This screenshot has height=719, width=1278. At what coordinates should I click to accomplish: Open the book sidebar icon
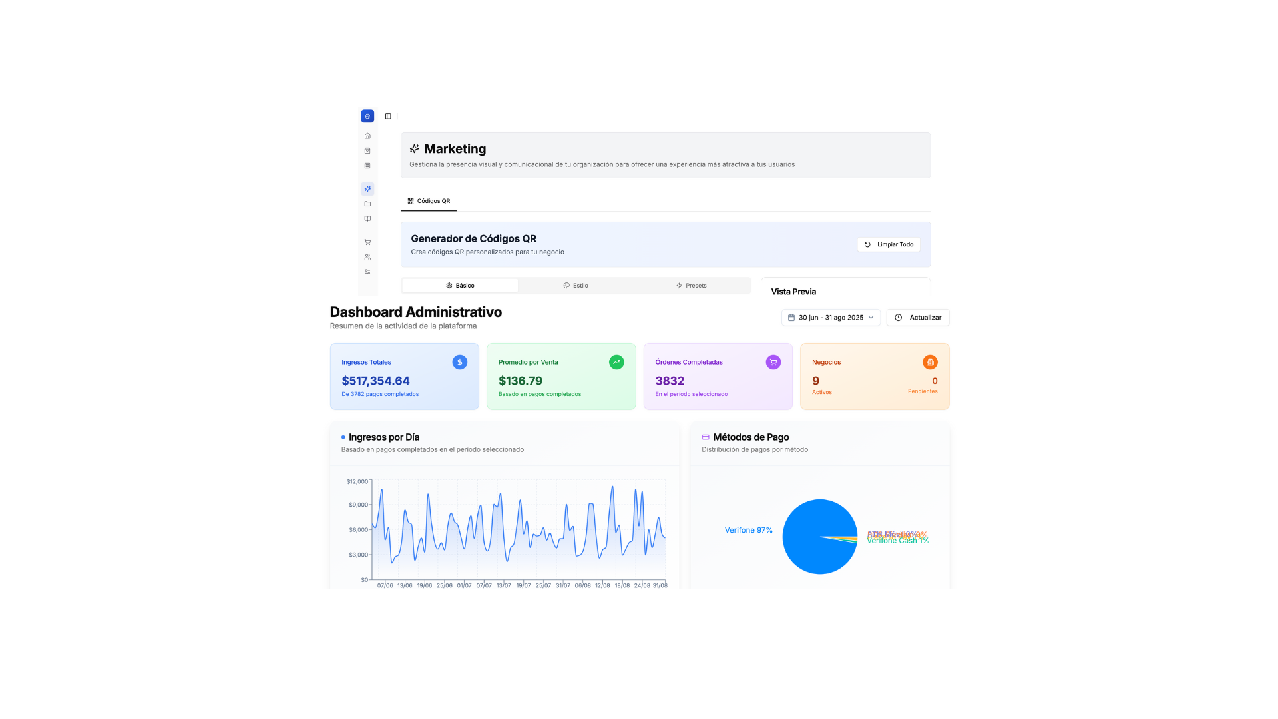point(367,219)
